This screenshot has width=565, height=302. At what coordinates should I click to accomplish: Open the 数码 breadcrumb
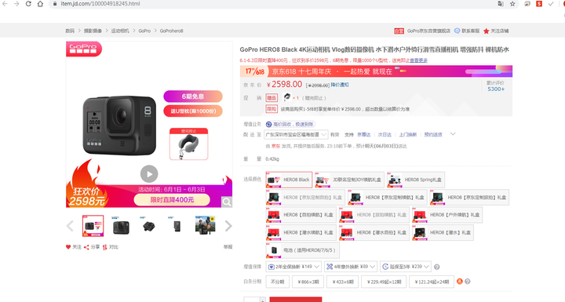click(70, 31)
